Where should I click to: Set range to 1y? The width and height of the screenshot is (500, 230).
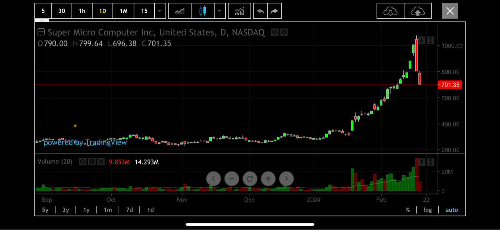86,210
